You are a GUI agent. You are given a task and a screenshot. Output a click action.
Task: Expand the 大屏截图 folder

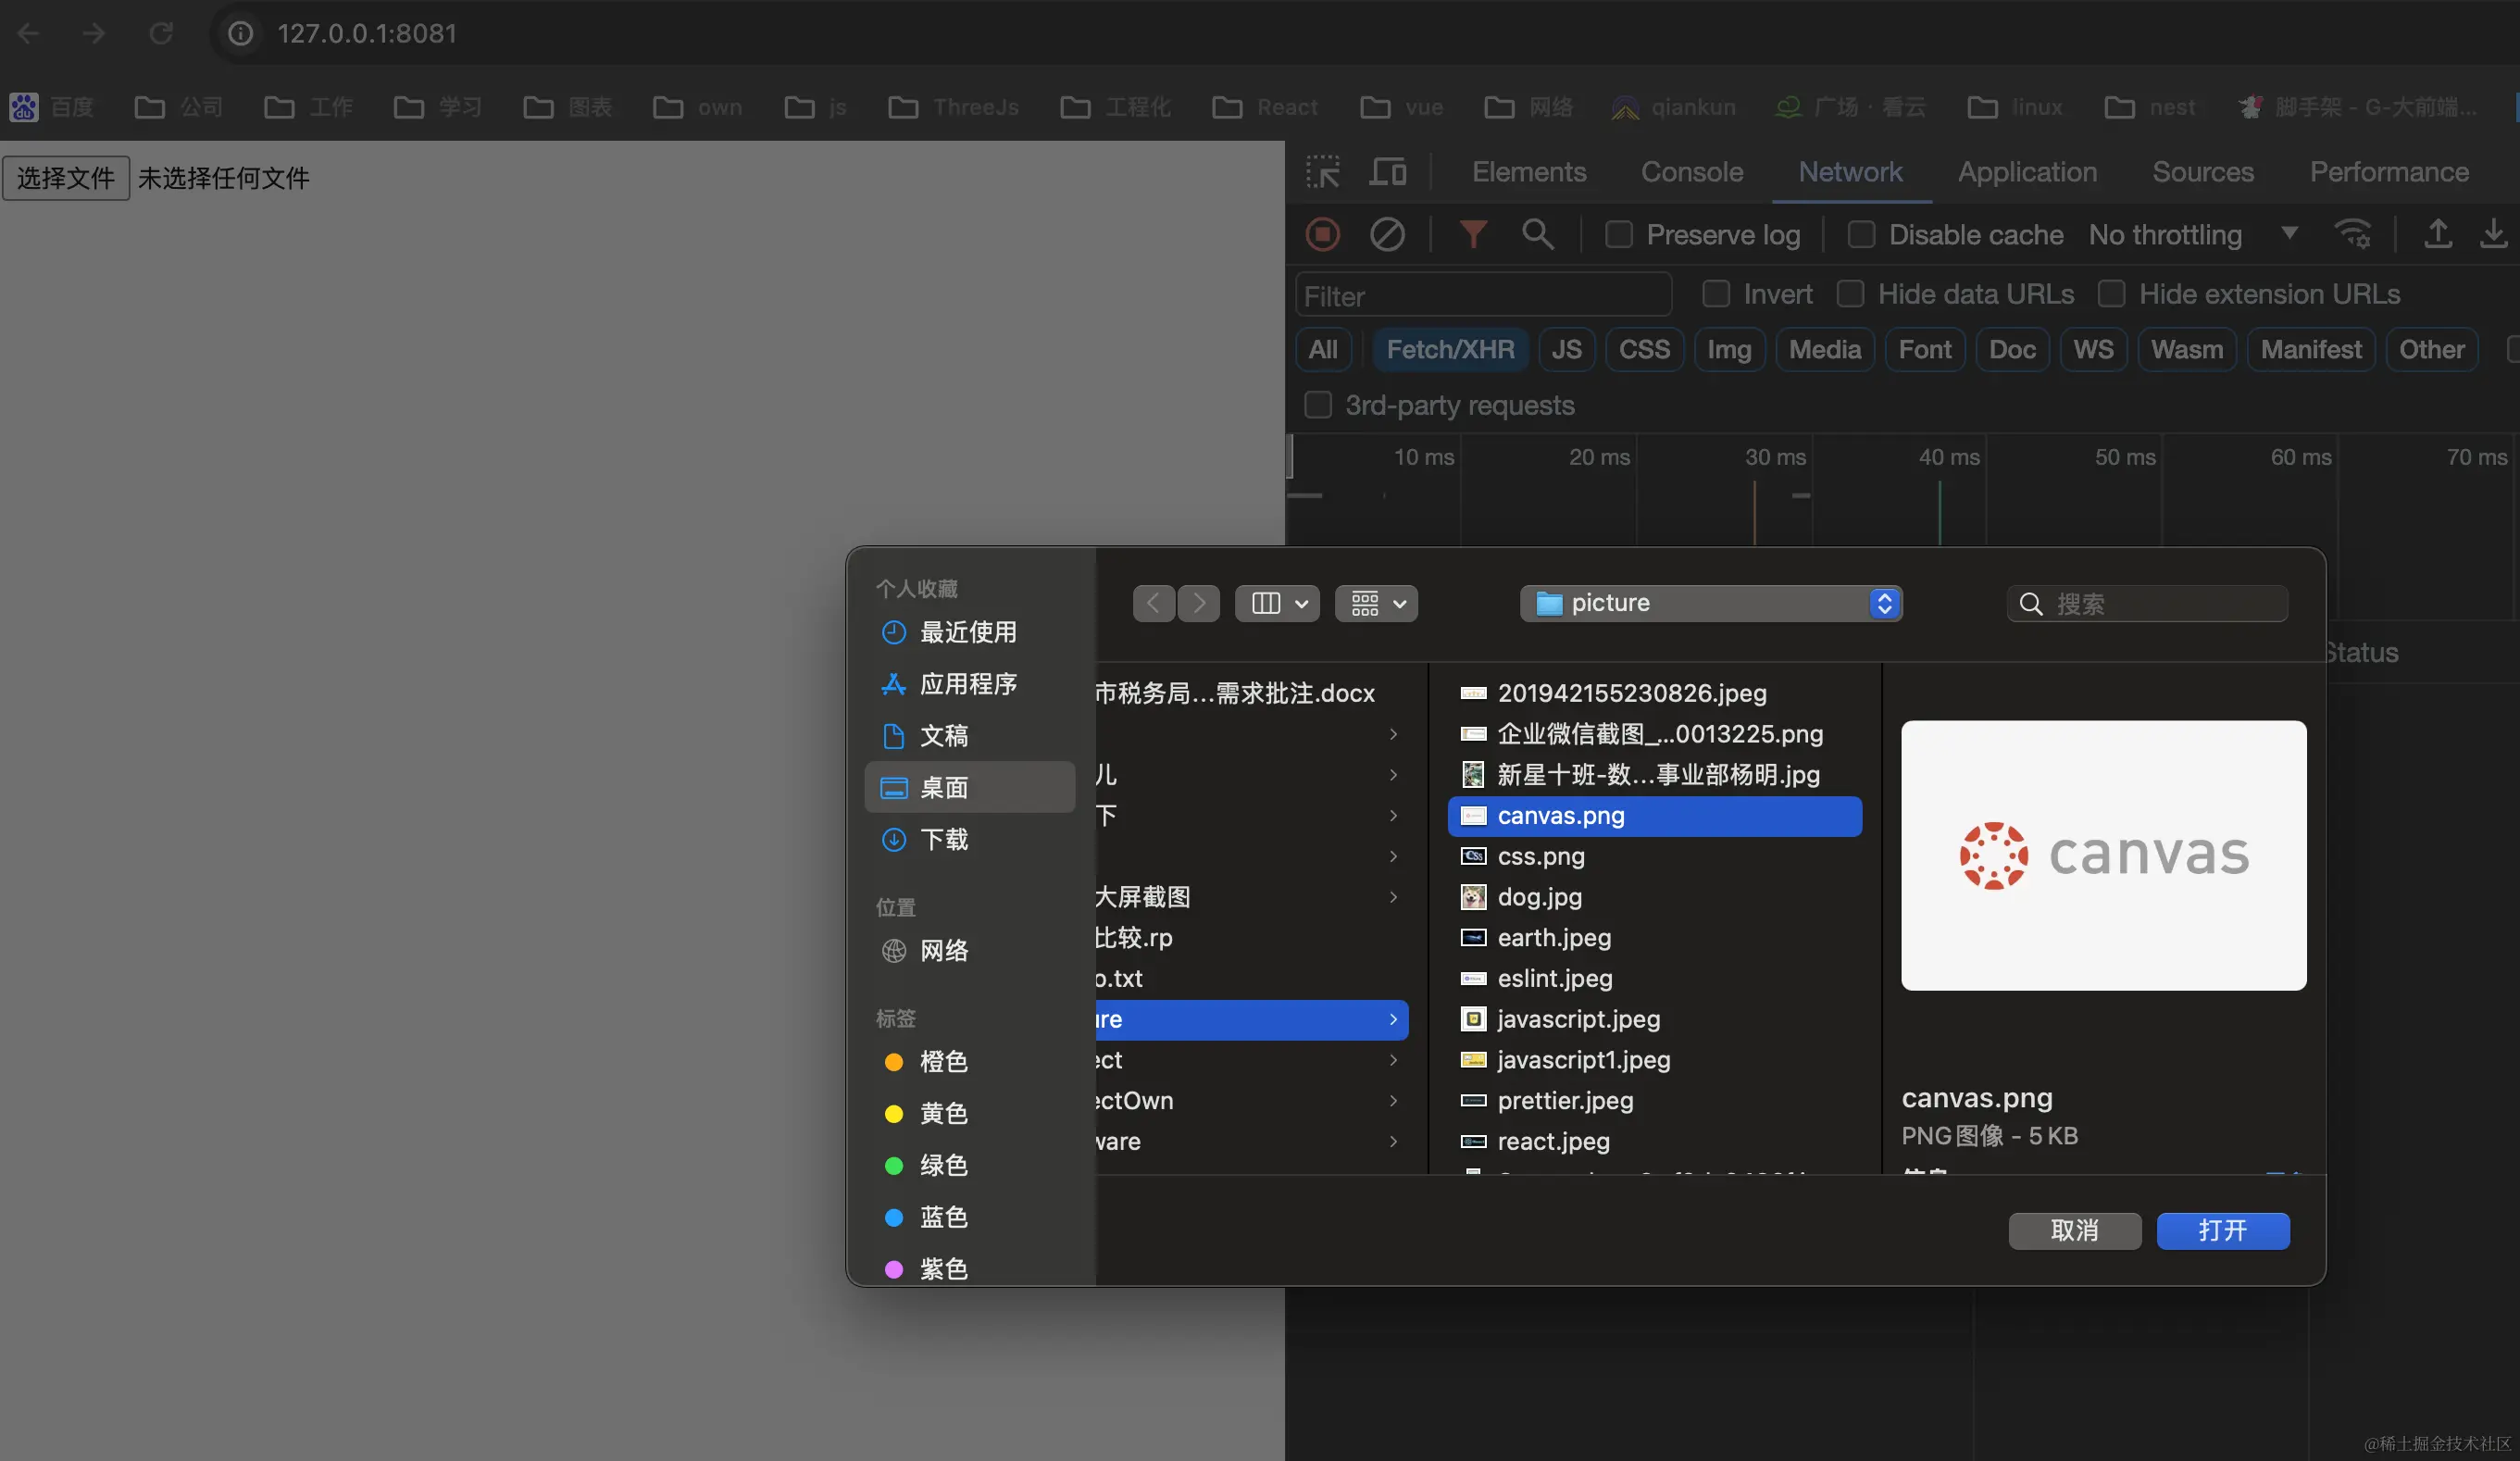click(1393, 897)
